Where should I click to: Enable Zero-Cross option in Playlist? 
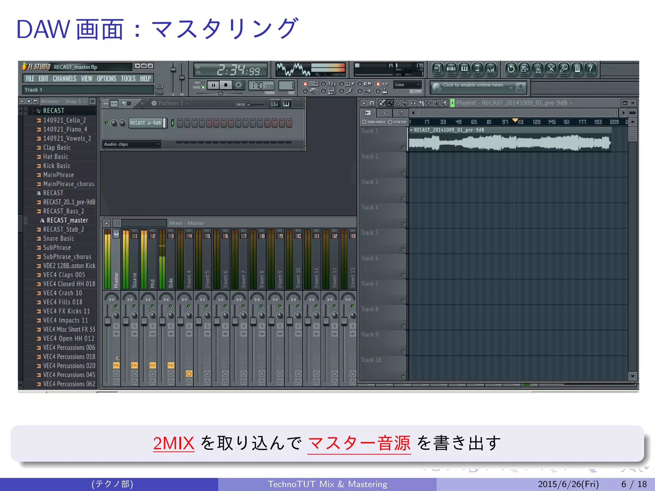pyautogui.click(x=364, y=122)
